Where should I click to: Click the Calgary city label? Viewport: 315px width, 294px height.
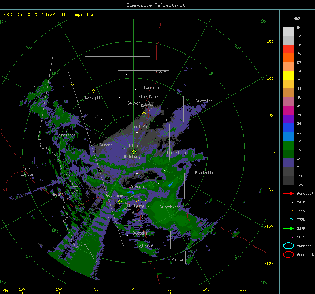pos(136,206)
